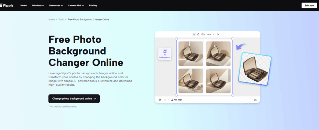Click Add page in the editor
319x130 pixels.
pos(178,100)
